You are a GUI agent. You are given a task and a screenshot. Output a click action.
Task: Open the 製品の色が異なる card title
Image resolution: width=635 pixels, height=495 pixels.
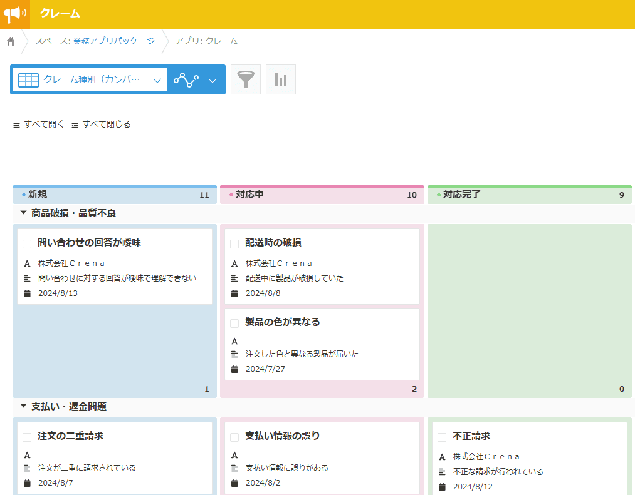tap(283, 322)
